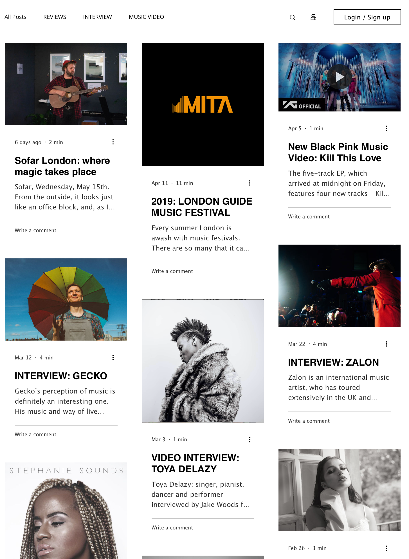Show All Posts in the blog feed
The height and width of the screenshot is (559, 409).
(x=15, y=17)
